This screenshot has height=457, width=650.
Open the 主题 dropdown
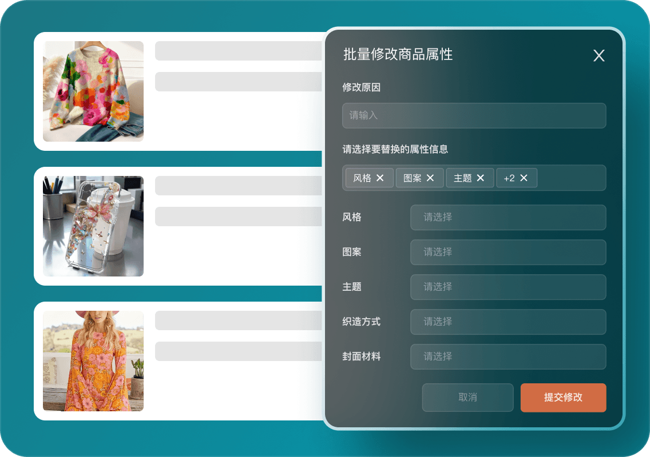(508, 287)
